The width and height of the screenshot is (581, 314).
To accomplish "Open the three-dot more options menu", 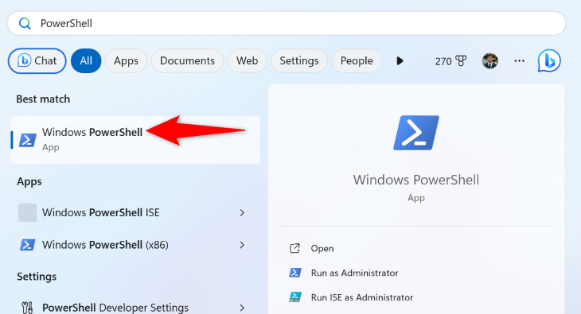I will point(520,60).
